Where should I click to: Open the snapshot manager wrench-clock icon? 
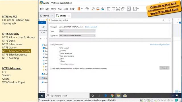tap(103, 9)
